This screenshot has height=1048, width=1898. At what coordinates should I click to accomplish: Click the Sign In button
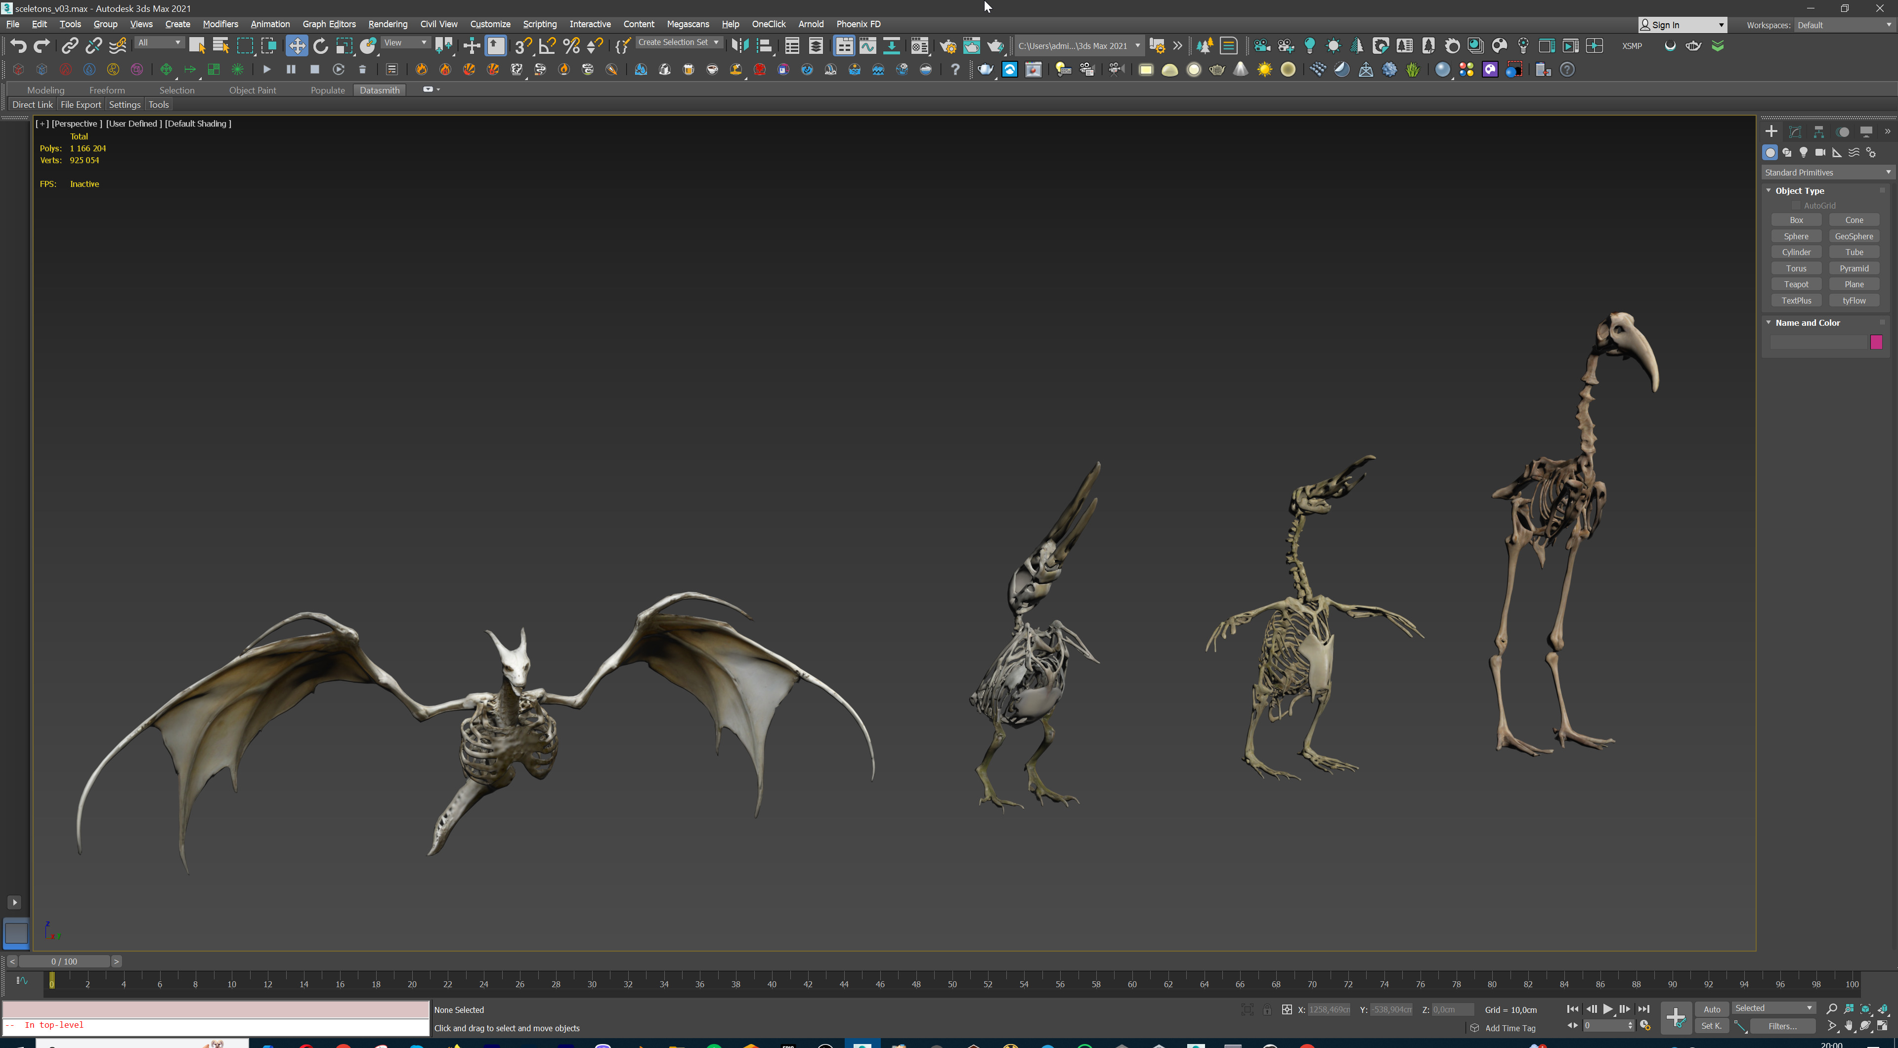click(1682, 25)
